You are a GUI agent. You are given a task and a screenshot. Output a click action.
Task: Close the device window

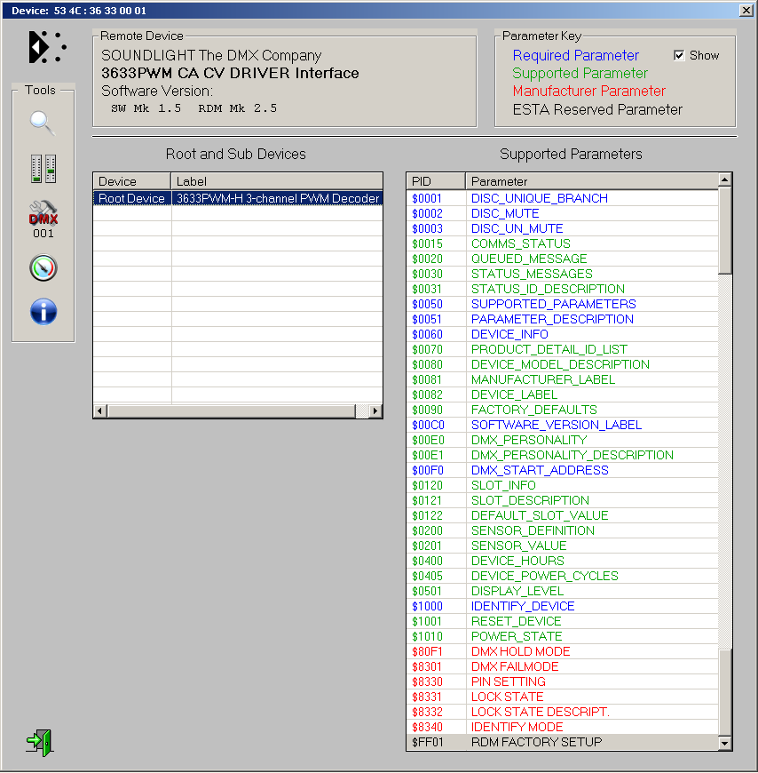[x=746, y=10]
